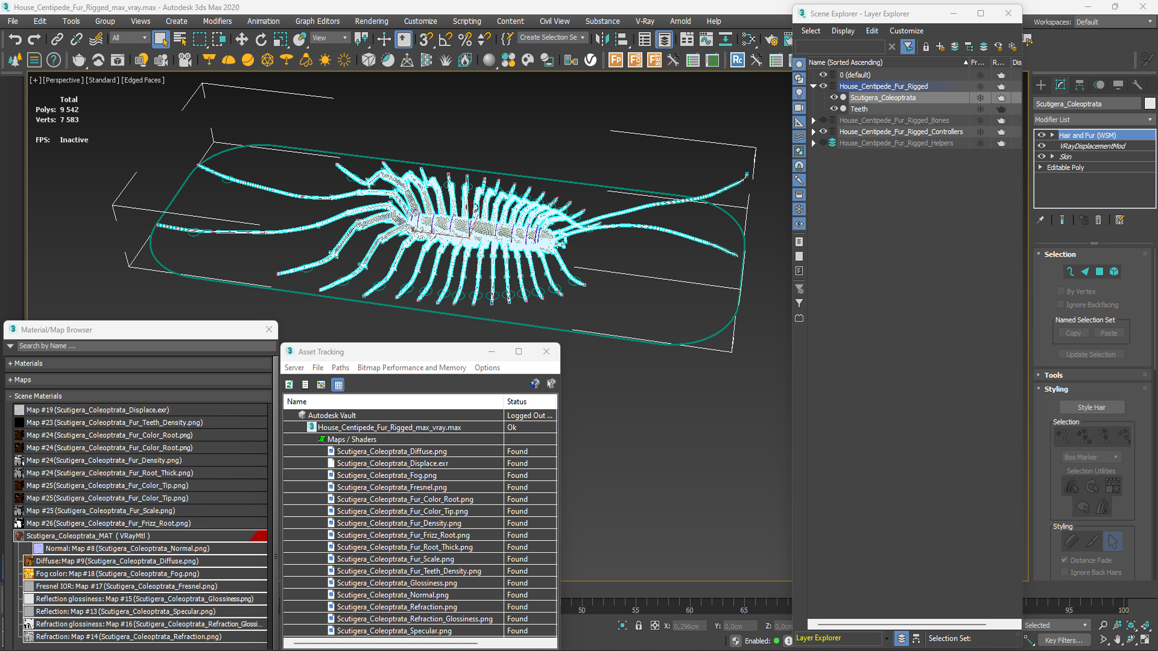Open the Rendering menu
The width and height of the screenshot is (1158, 651).
[372, 21]
